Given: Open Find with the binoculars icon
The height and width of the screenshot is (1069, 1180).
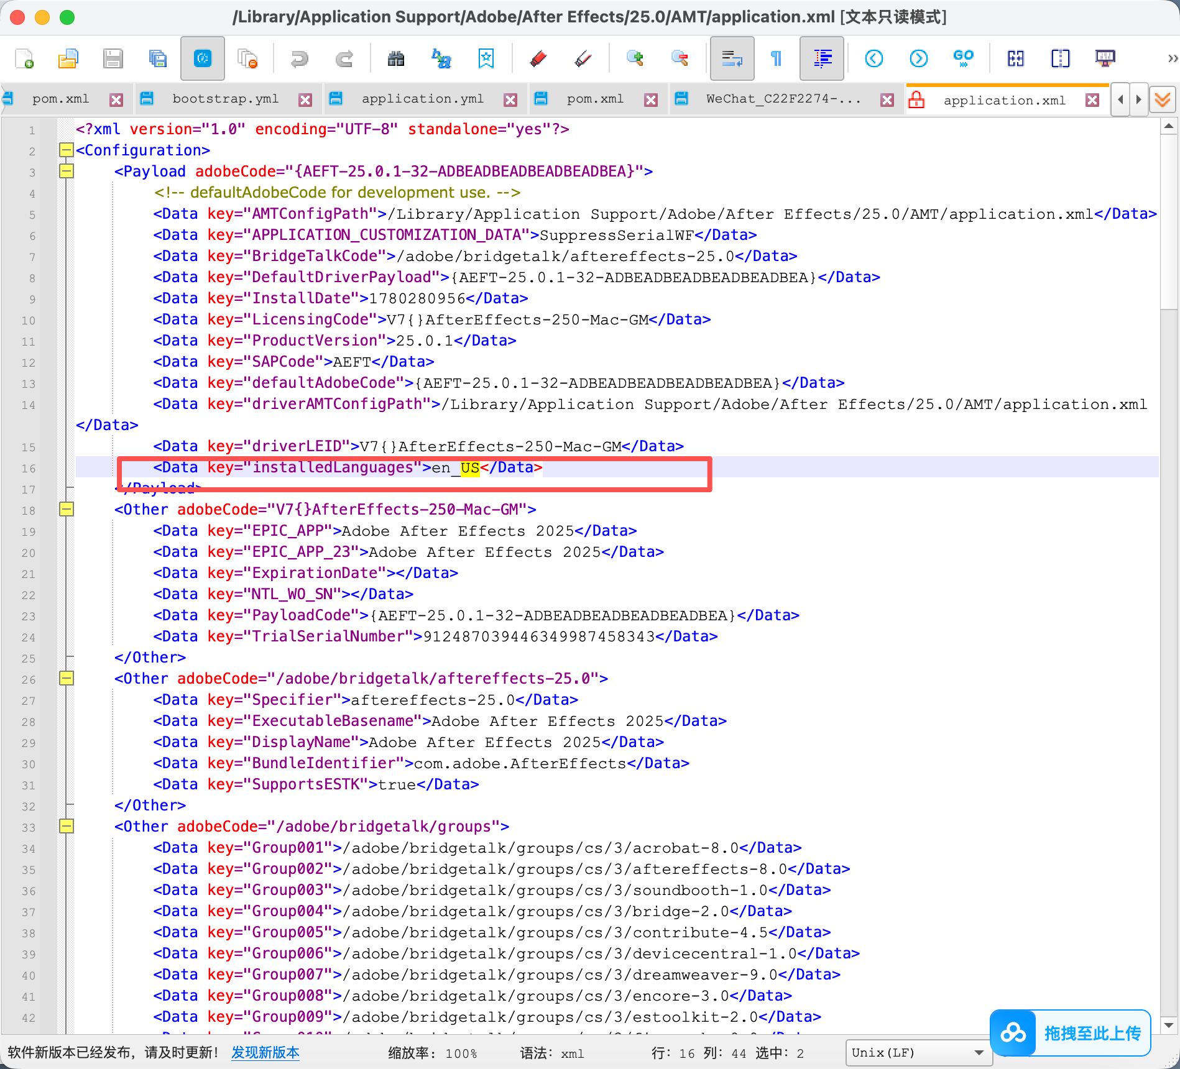Looking at the screenshot, I should pos(396,58).
